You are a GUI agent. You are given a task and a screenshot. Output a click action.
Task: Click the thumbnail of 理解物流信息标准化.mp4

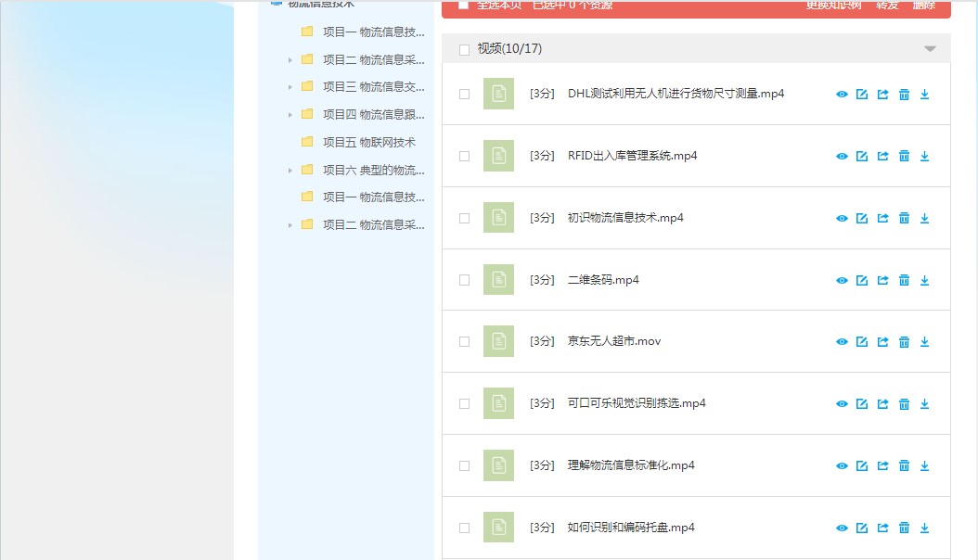[x=498, y=465]
